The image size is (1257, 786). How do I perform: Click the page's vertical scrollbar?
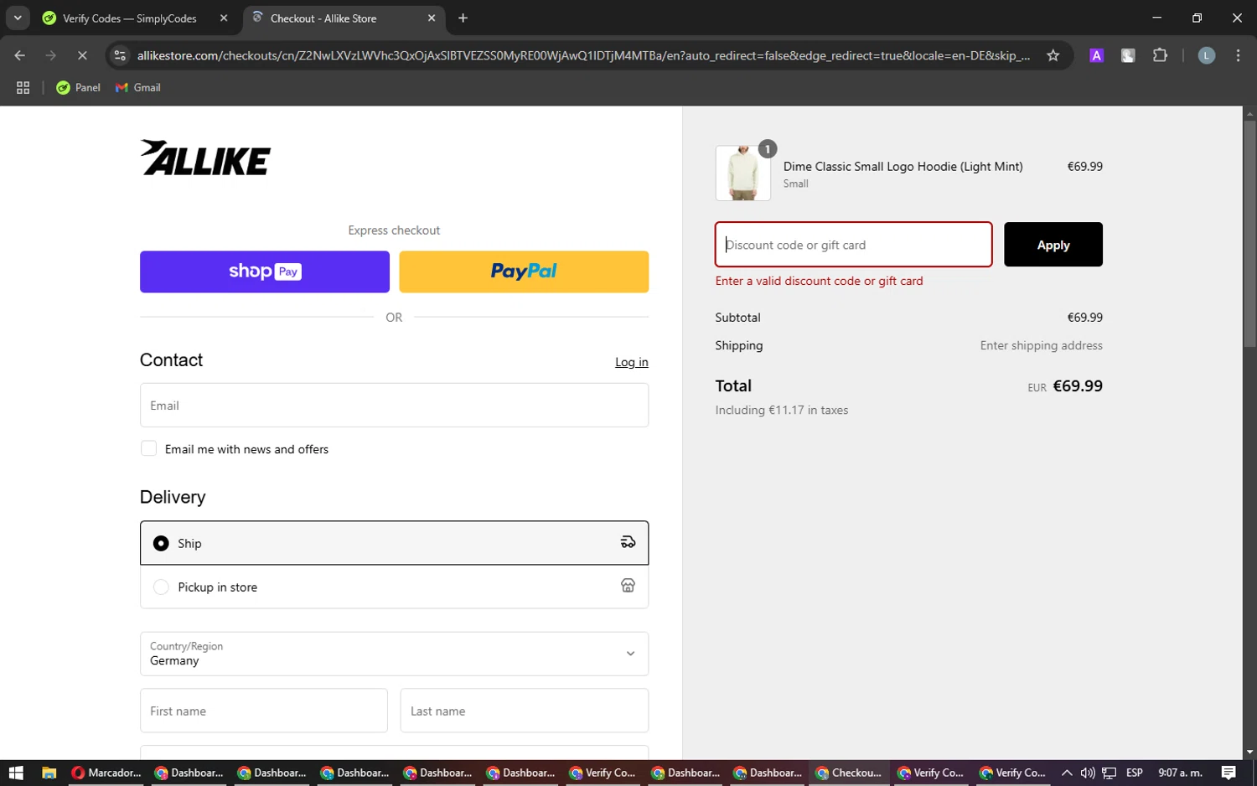point(1249,234)
